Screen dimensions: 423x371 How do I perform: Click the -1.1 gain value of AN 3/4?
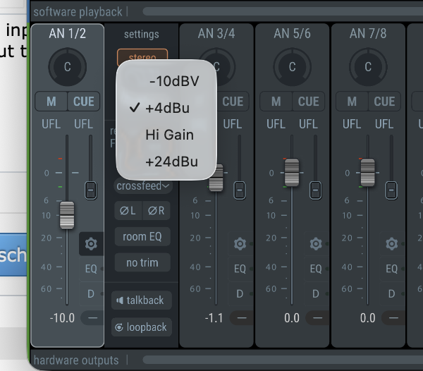click(214, 318)
